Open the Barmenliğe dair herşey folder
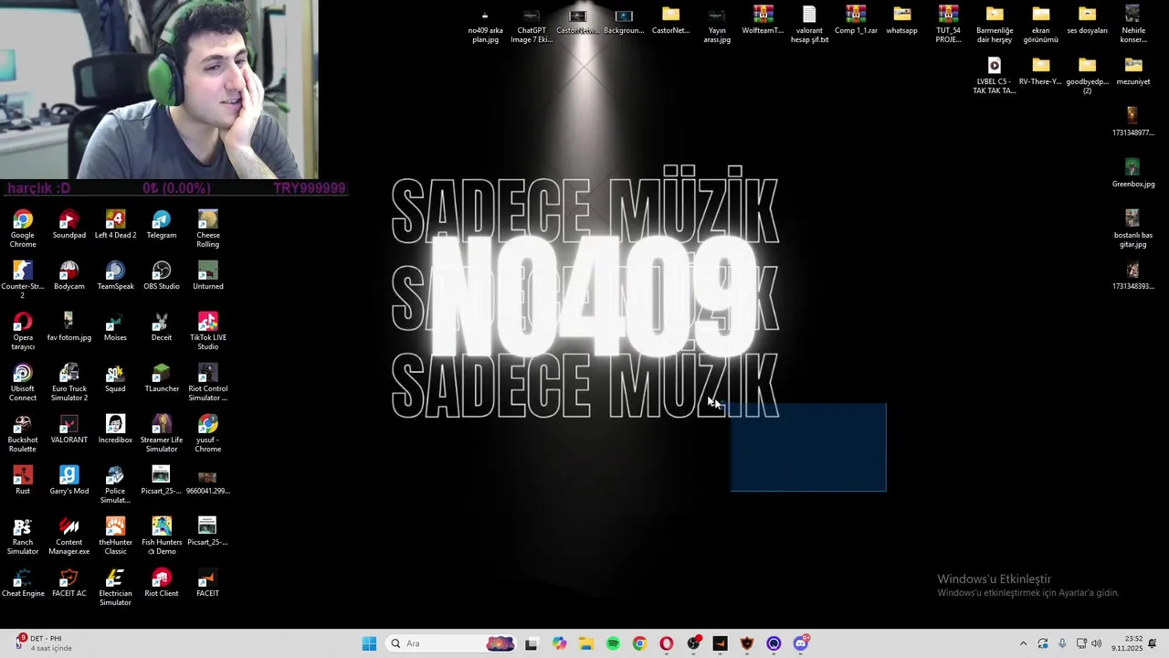Image resolution: width=1169 pixels, height=658 pixels. click(995, 26)
